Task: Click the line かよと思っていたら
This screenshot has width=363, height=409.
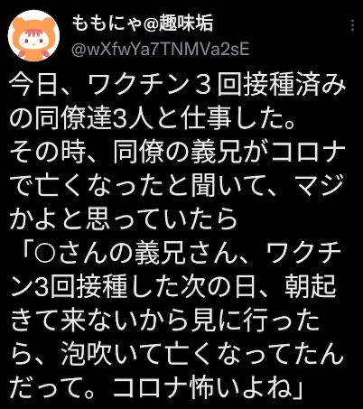Action: (125, 219)
